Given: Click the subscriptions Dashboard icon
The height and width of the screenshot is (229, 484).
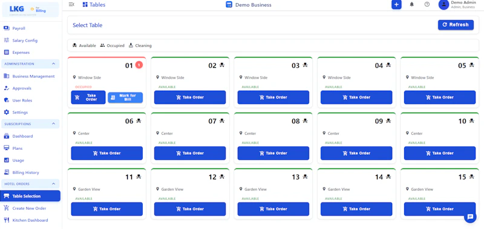Looking at the screenshot, I should (x=7, y=136).
